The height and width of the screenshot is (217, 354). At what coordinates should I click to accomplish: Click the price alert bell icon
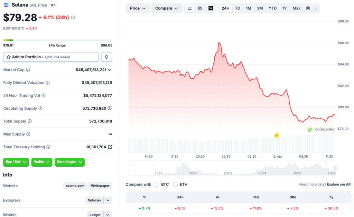coord(106,57)
